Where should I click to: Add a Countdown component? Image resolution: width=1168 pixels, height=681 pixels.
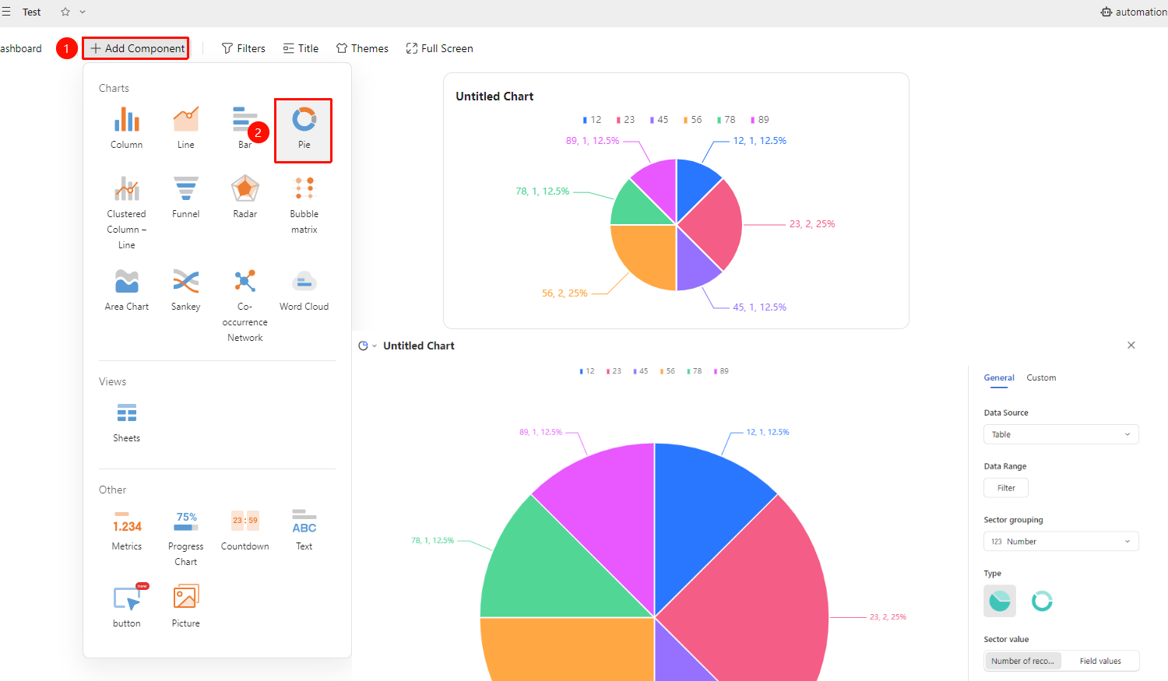[245, 530]
